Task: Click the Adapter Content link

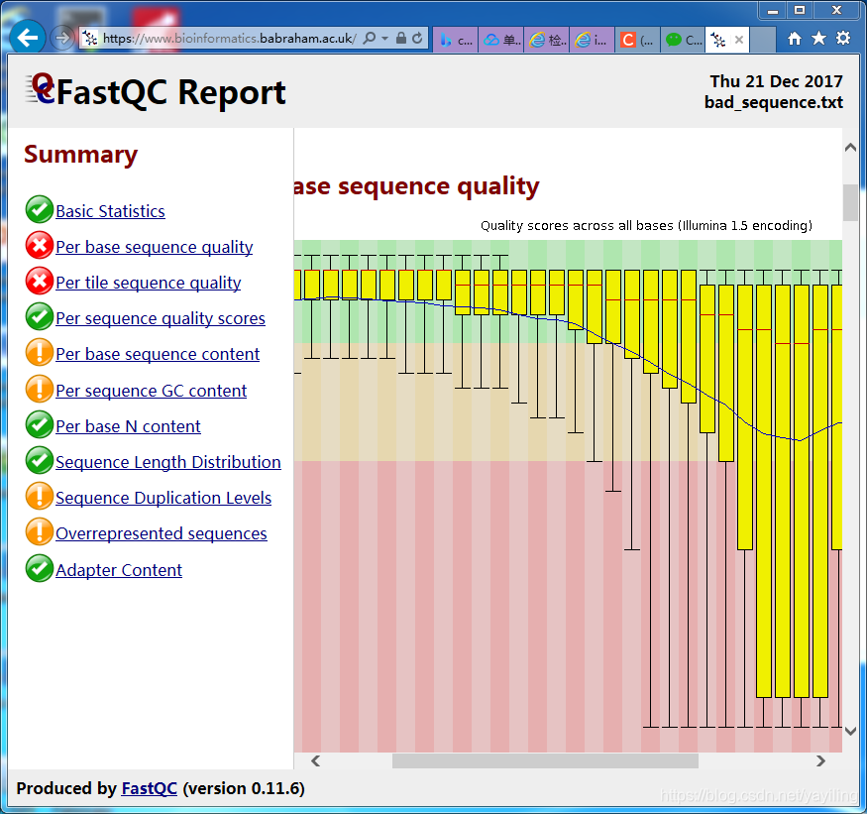Action: (x=118, y=570)
